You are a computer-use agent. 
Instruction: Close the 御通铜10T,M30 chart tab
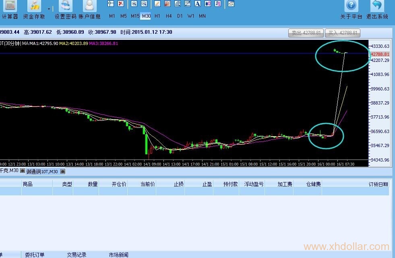(x=62, y=172)
